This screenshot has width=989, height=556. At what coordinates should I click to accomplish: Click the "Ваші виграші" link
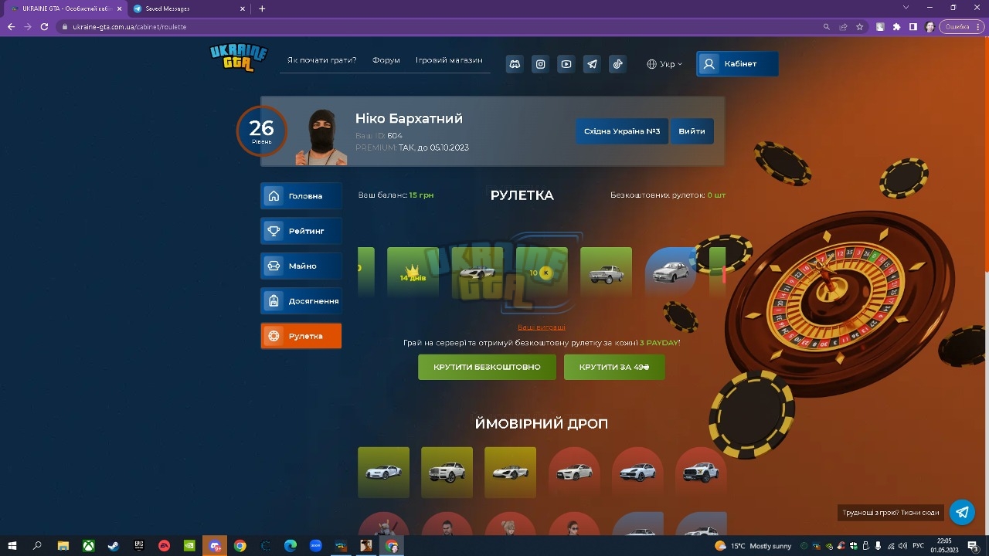pyautogui.click(x=541, y=327)
